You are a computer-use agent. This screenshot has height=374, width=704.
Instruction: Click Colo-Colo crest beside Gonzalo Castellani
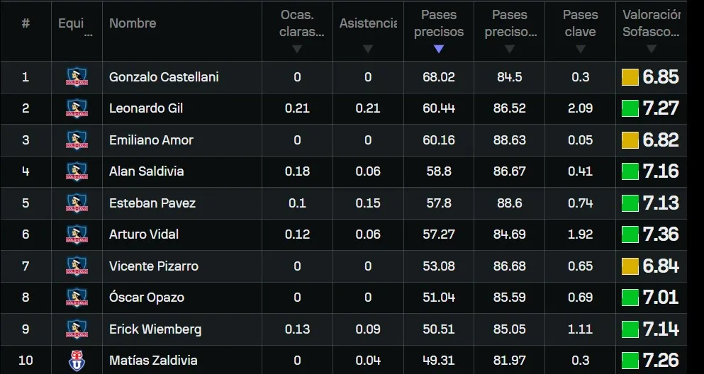tap(77, 77)
